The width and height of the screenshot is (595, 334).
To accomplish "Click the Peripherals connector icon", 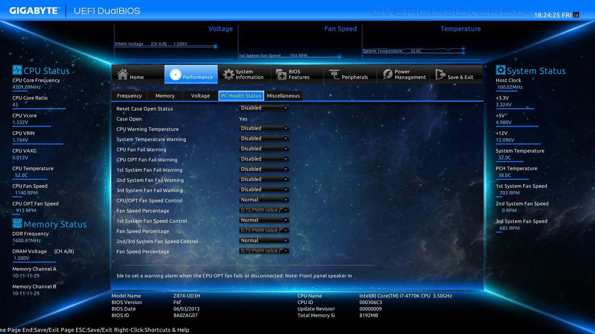I will click(x=334, y=75).
